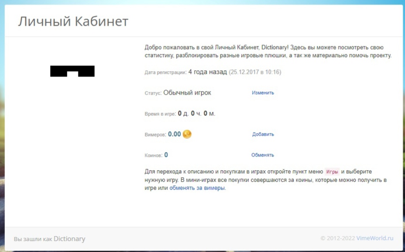This screenshot has width=405, height=252.
Task: Click the Вы зашли как Dictionary footer text
Action: pos(50,239)
